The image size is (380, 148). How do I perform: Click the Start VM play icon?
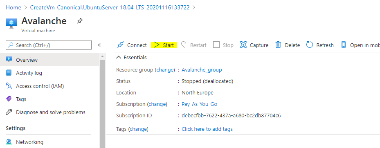pyautogui.click(x=156, y=45)
